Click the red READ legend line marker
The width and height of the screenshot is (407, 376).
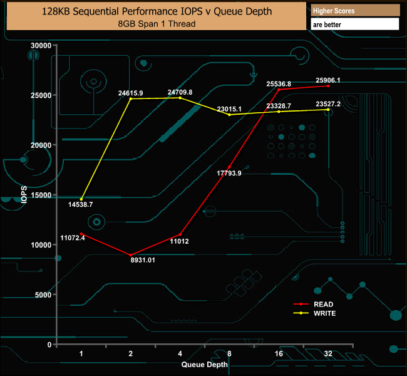tap(301, 304)
